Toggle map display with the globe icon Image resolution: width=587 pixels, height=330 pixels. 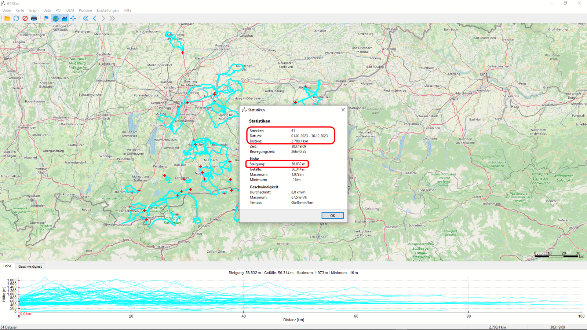[x=55, y=18]
